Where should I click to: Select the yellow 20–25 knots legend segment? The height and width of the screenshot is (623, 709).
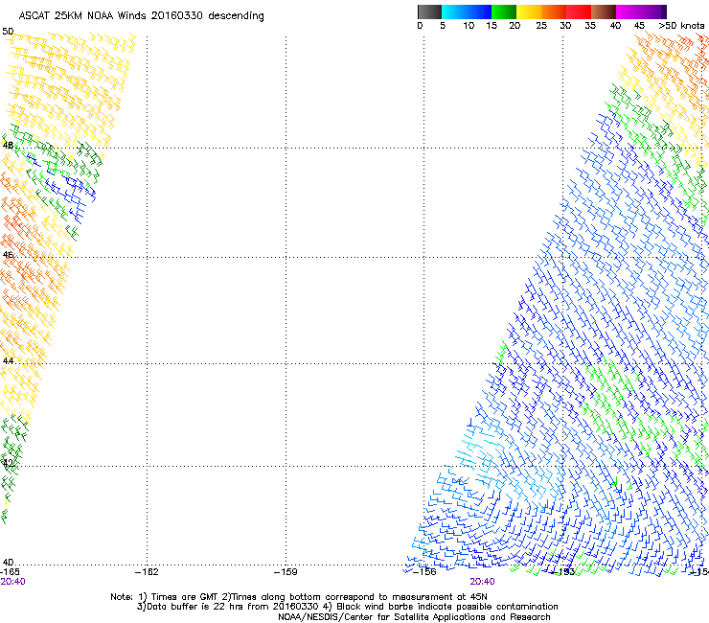pyautogui.click(x=529, y=12)
